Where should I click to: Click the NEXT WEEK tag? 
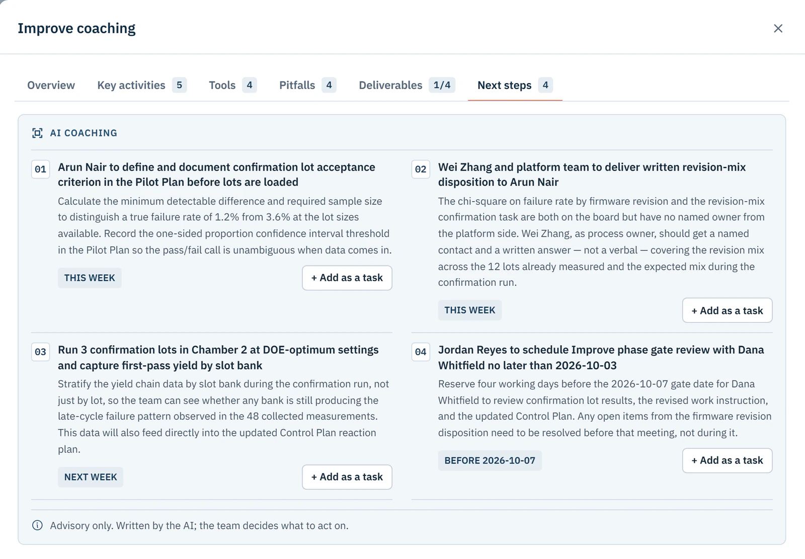pos(91,477)
